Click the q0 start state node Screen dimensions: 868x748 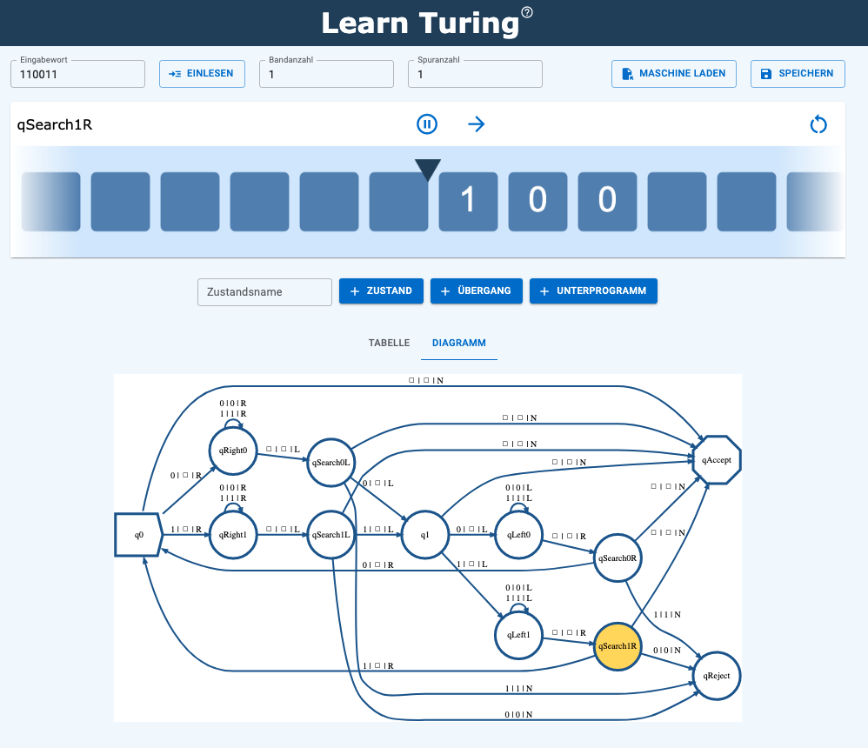pos(139,534)
